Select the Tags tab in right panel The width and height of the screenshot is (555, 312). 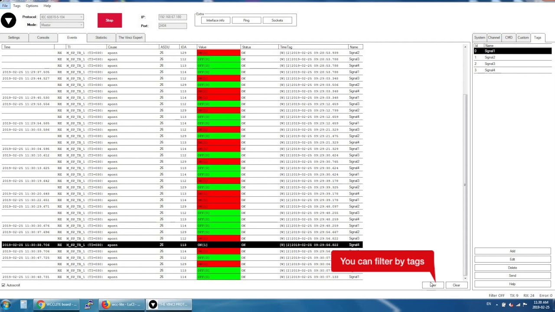[538, 38]
